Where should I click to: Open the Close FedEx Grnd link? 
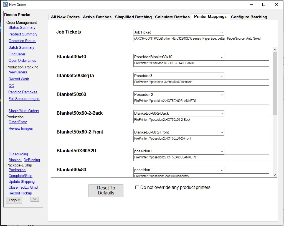tap(23, 188)
